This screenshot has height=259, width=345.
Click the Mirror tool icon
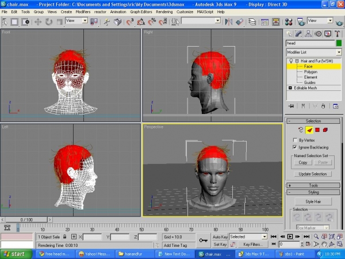(229, 22)
